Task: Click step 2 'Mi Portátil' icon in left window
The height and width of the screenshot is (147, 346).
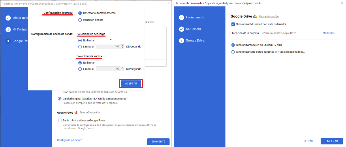Action: click(x=8, y=29)
